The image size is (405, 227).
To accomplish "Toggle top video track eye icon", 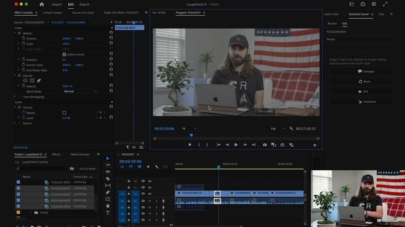I will pyautogui.click(x=149, y=181).
